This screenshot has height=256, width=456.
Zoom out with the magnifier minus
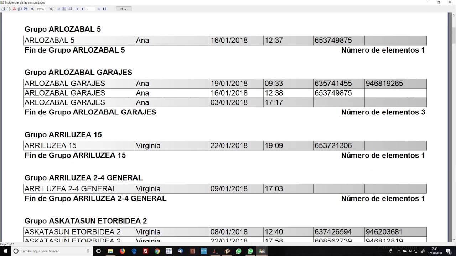51,9
